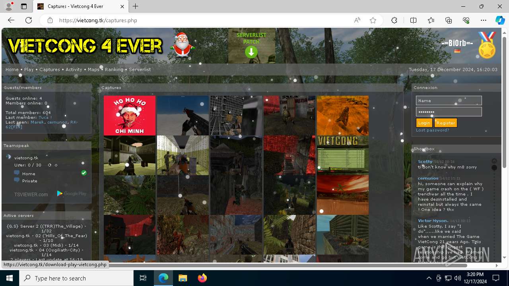Open Read aloud icon in address bar

357,20
